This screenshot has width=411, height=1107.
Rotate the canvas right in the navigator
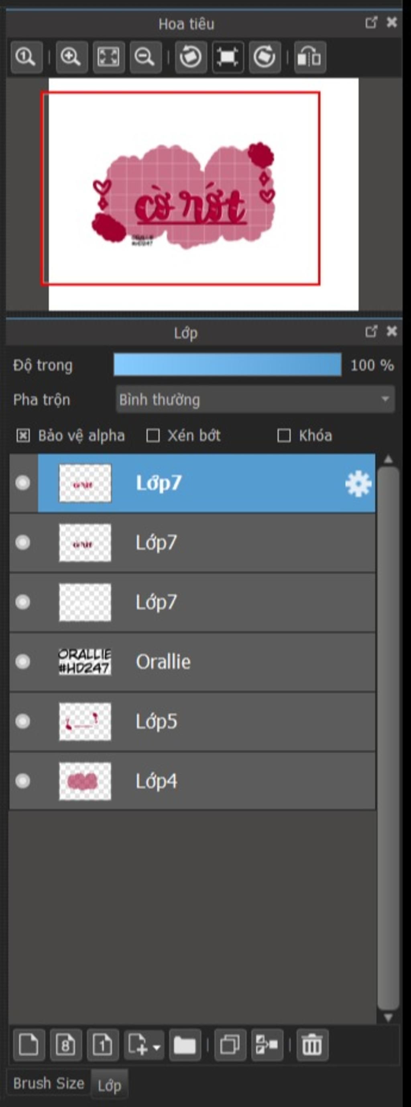coord(264,57)
